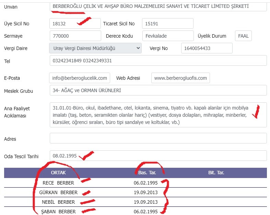Select the ŞABAN BERBER partner row
The height and width of the screenshot is (215, 270).
click(136, 211)
